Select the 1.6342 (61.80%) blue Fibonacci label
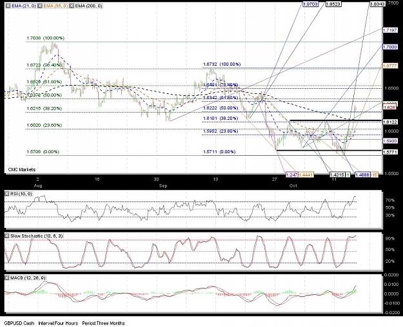 [x=221, y=98]
